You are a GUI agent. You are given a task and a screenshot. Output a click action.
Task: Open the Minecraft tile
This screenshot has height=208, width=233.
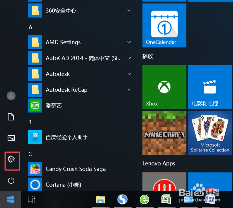(x=164, y=133)
